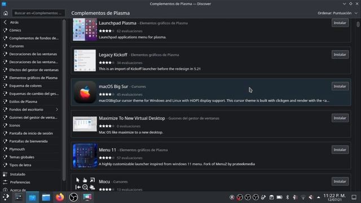The height and width of the screenshot is (203, 361).
Task: Open battery status tray icon
Action: point(279,197)
